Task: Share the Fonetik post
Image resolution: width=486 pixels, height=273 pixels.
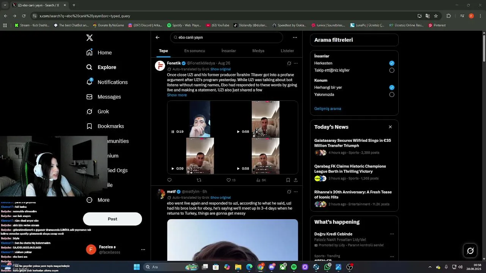Action: (296, 180)
